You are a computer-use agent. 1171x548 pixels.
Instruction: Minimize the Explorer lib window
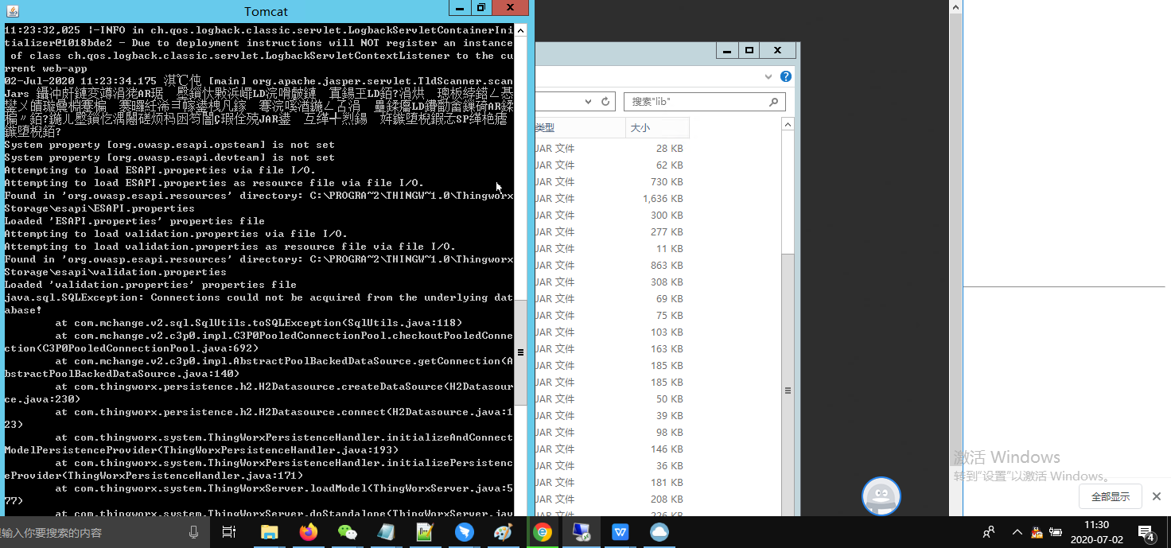click(x=727, y=50)
